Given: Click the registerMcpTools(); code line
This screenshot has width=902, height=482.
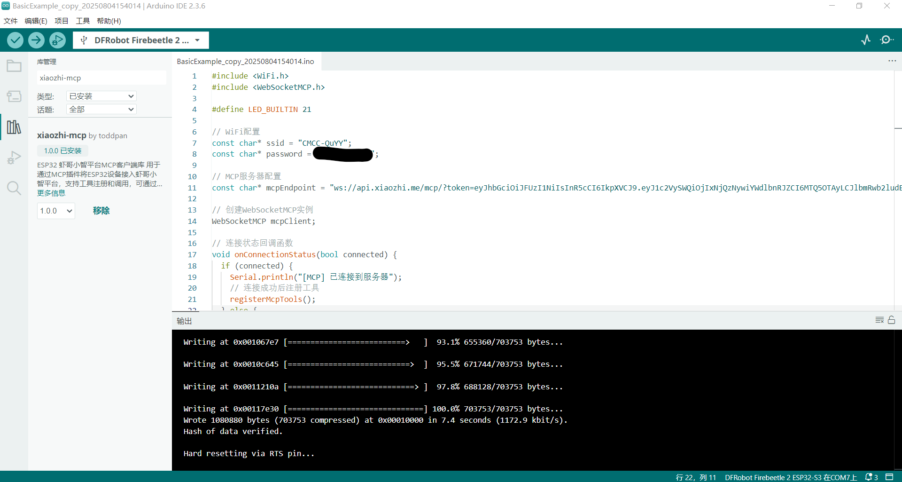Looking at the screenshot, I should pyautogui.click(x=272, y=299).
